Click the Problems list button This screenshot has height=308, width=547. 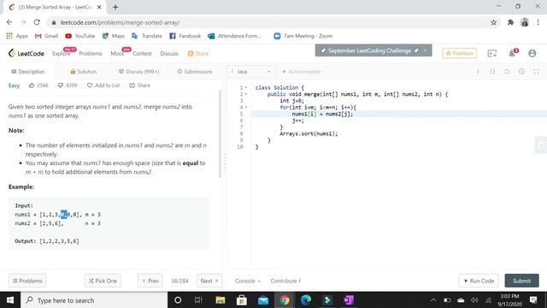27,281
